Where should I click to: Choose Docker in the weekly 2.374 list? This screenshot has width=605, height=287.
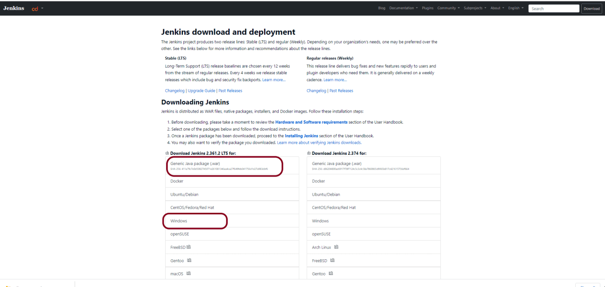coord(319,181)
